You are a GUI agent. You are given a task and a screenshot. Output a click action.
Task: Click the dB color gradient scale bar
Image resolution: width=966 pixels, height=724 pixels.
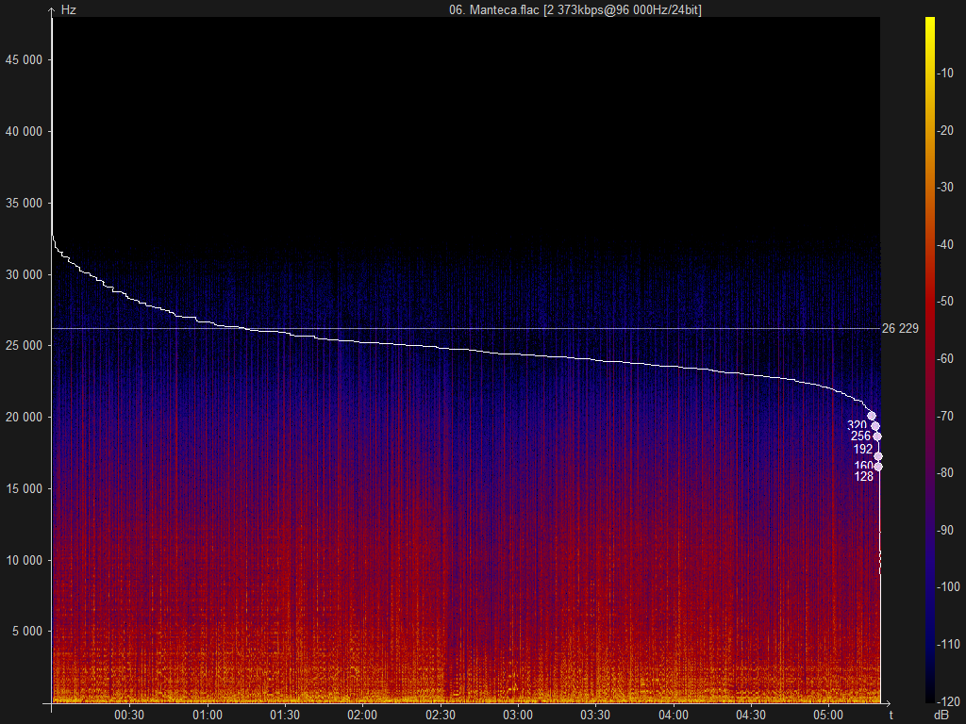(929, 359)
